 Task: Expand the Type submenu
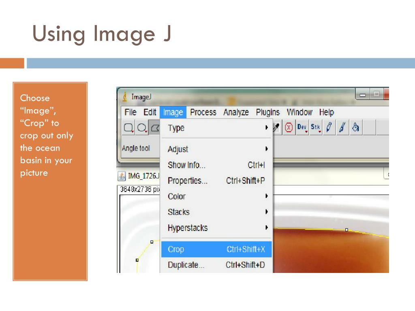tap(216, 128)
